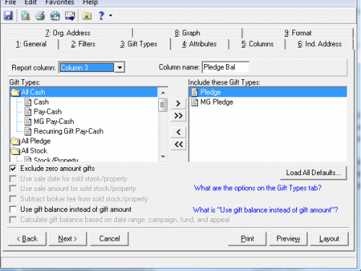The image size is (361, 271).
Task: Click the Back button
Action: [27, 239]
